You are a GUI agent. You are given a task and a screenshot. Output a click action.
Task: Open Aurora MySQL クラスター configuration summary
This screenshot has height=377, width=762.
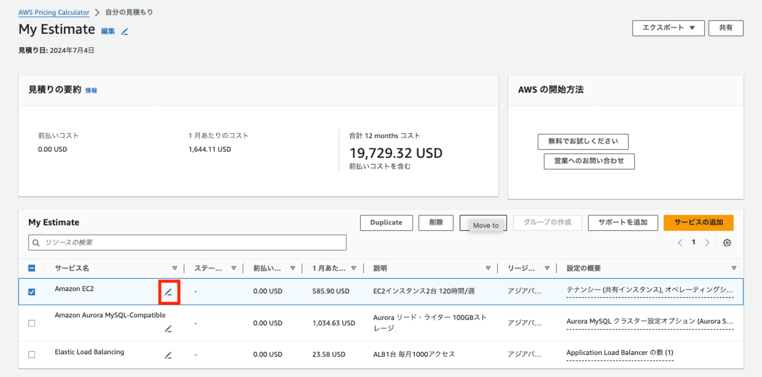650,321
